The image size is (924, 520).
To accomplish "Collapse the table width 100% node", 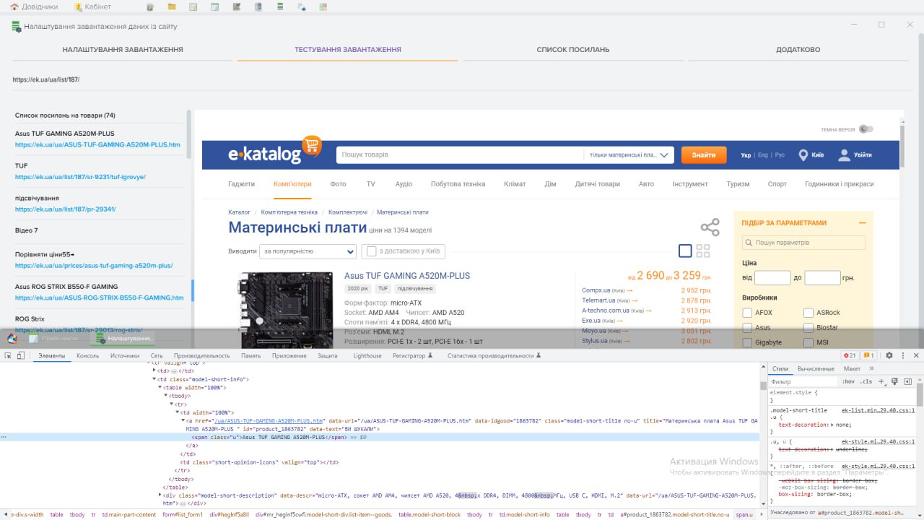I will click(x=160, y=388).
